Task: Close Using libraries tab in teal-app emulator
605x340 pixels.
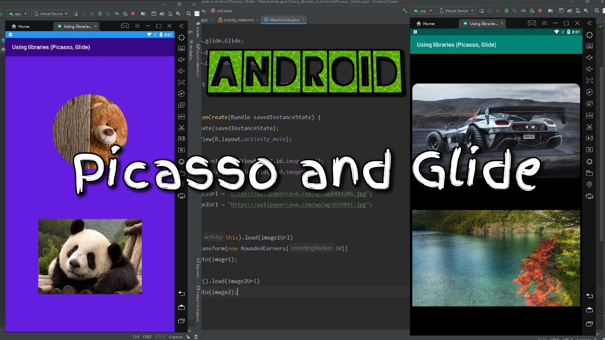Action: (x=502, y=24)
